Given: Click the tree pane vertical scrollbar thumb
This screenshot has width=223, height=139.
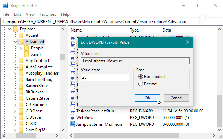Looking at the screenshot, I should [63, 57].
